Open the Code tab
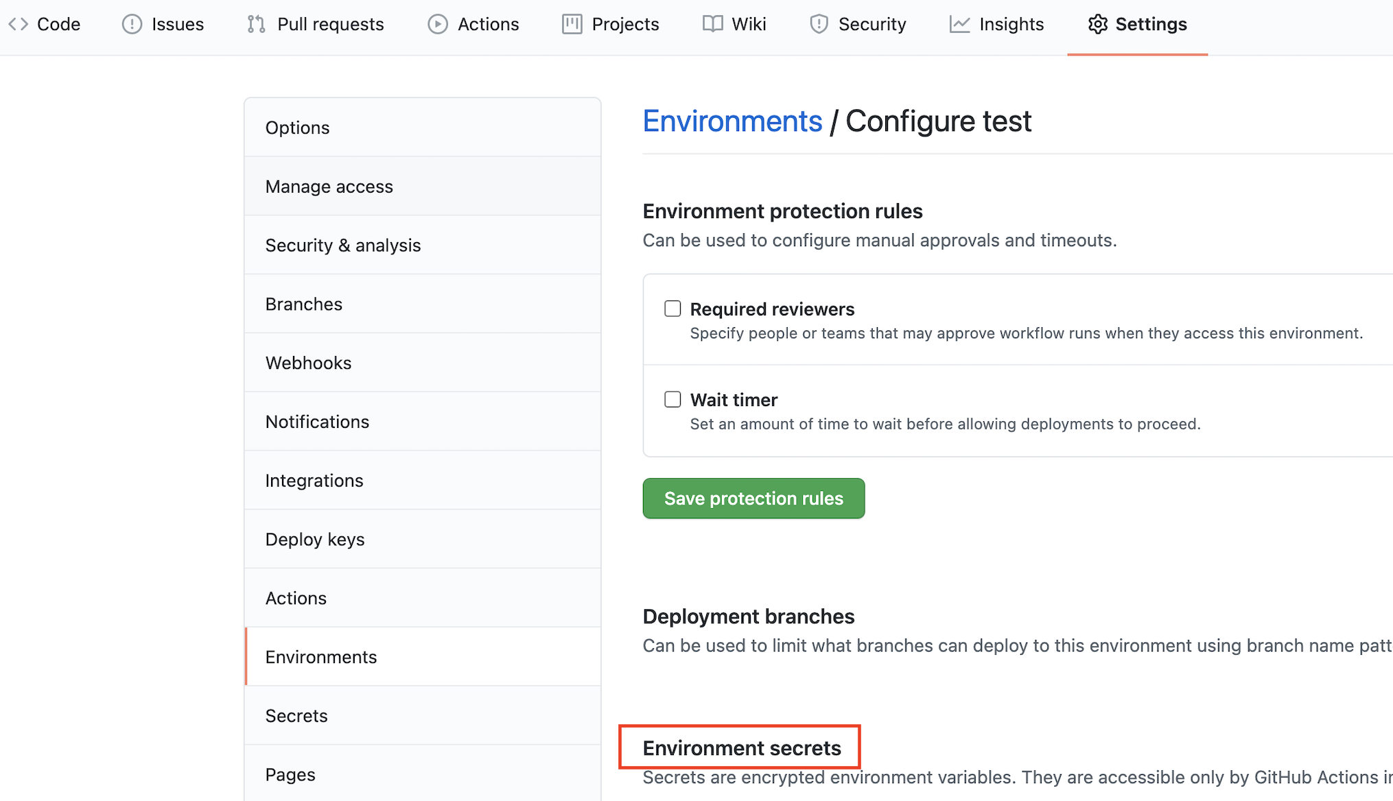 44,24
